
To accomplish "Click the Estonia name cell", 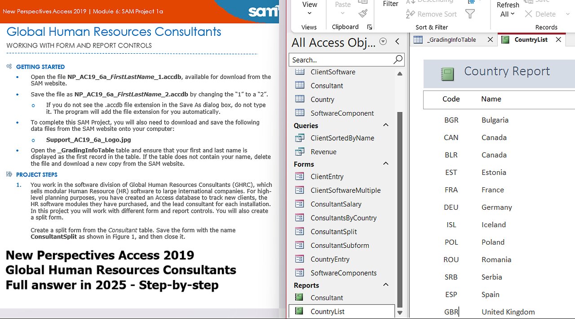I will pyautogui.click(x=494, y=172).
